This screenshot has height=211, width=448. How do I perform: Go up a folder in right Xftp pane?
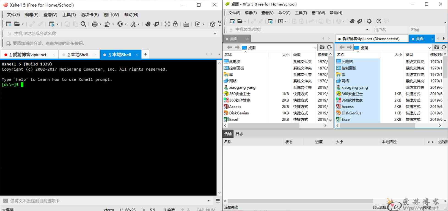click(436, 47)
